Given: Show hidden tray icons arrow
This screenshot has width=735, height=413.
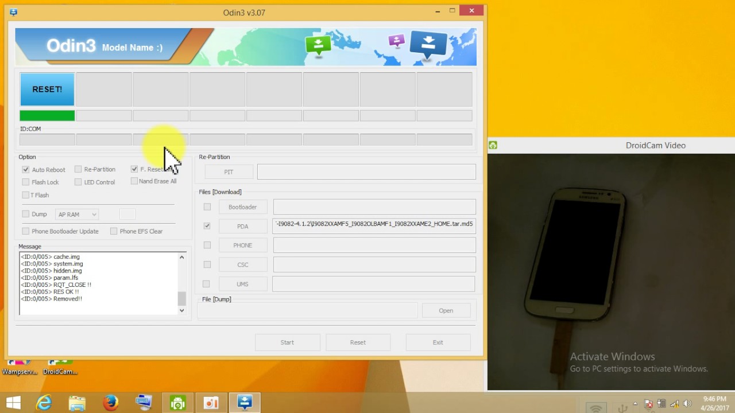Looking at the screenshot, I should click(x=635, y=404).
